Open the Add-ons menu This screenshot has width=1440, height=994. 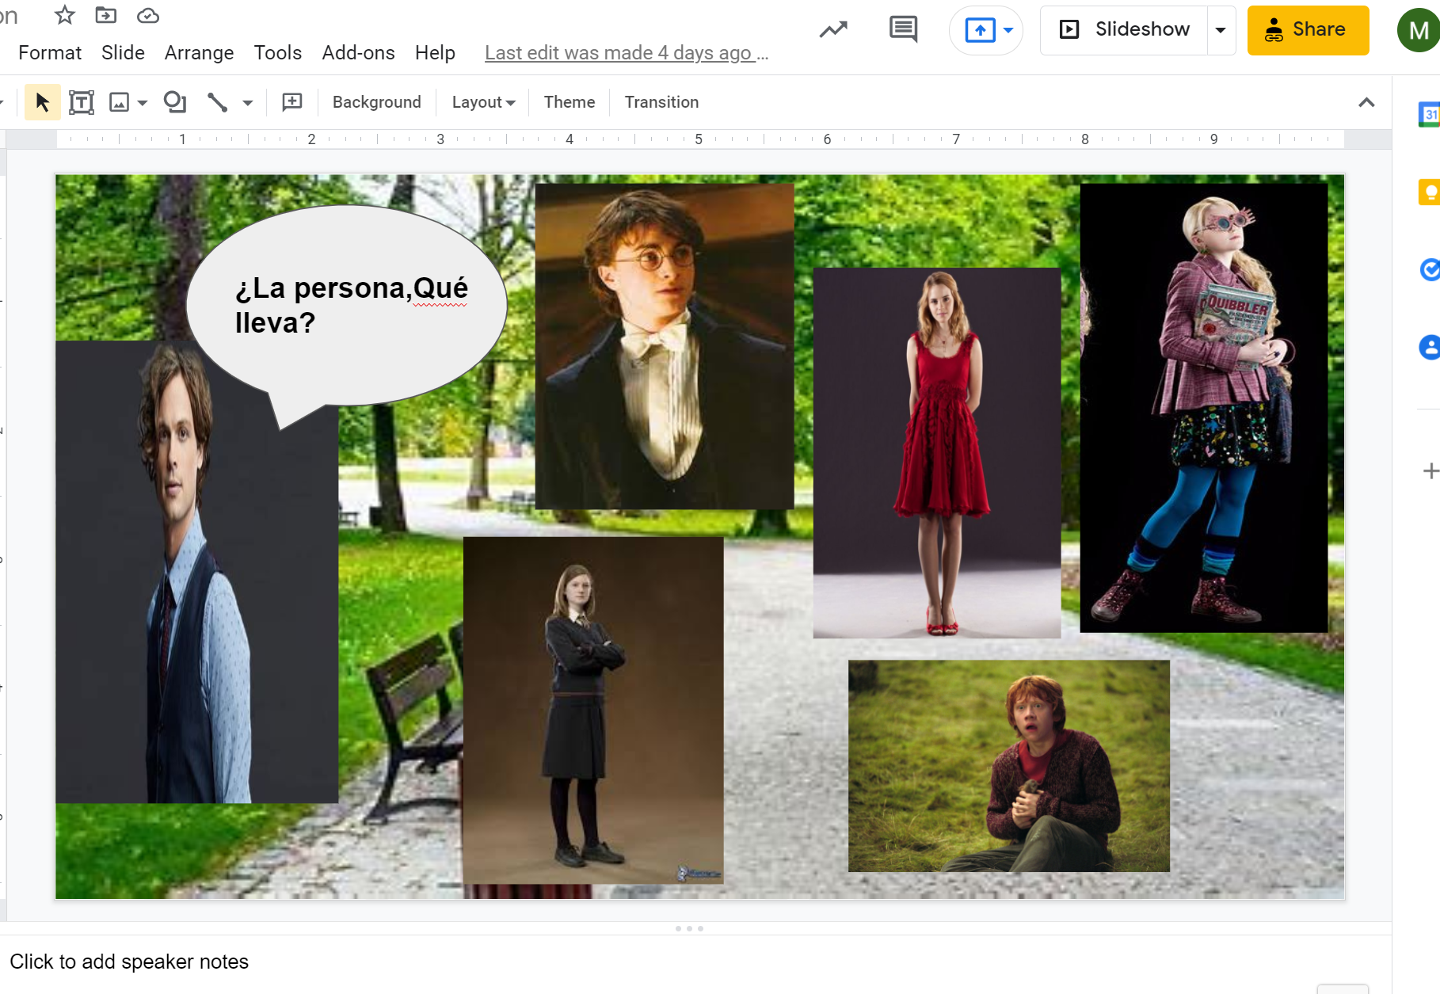tap(358, 53)
